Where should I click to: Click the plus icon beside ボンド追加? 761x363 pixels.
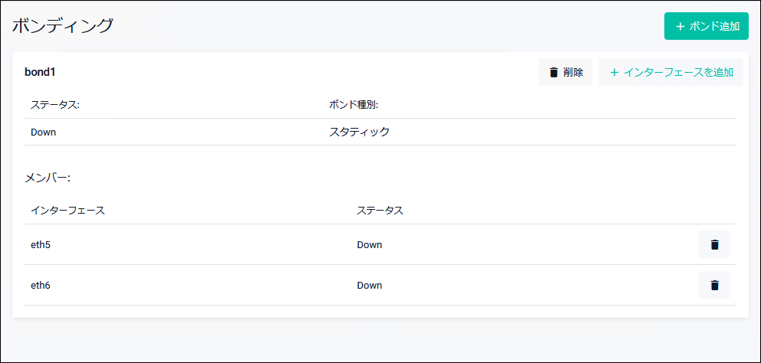pyautogui.click(x=680, y=26)
